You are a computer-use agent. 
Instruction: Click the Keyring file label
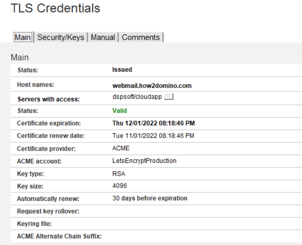tap(34, 224)
